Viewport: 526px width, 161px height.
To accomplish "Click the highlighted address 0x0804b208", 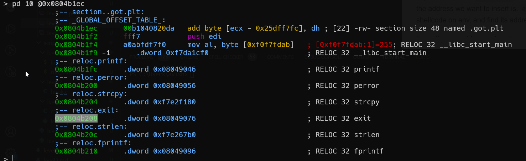I will coord(76,118).
